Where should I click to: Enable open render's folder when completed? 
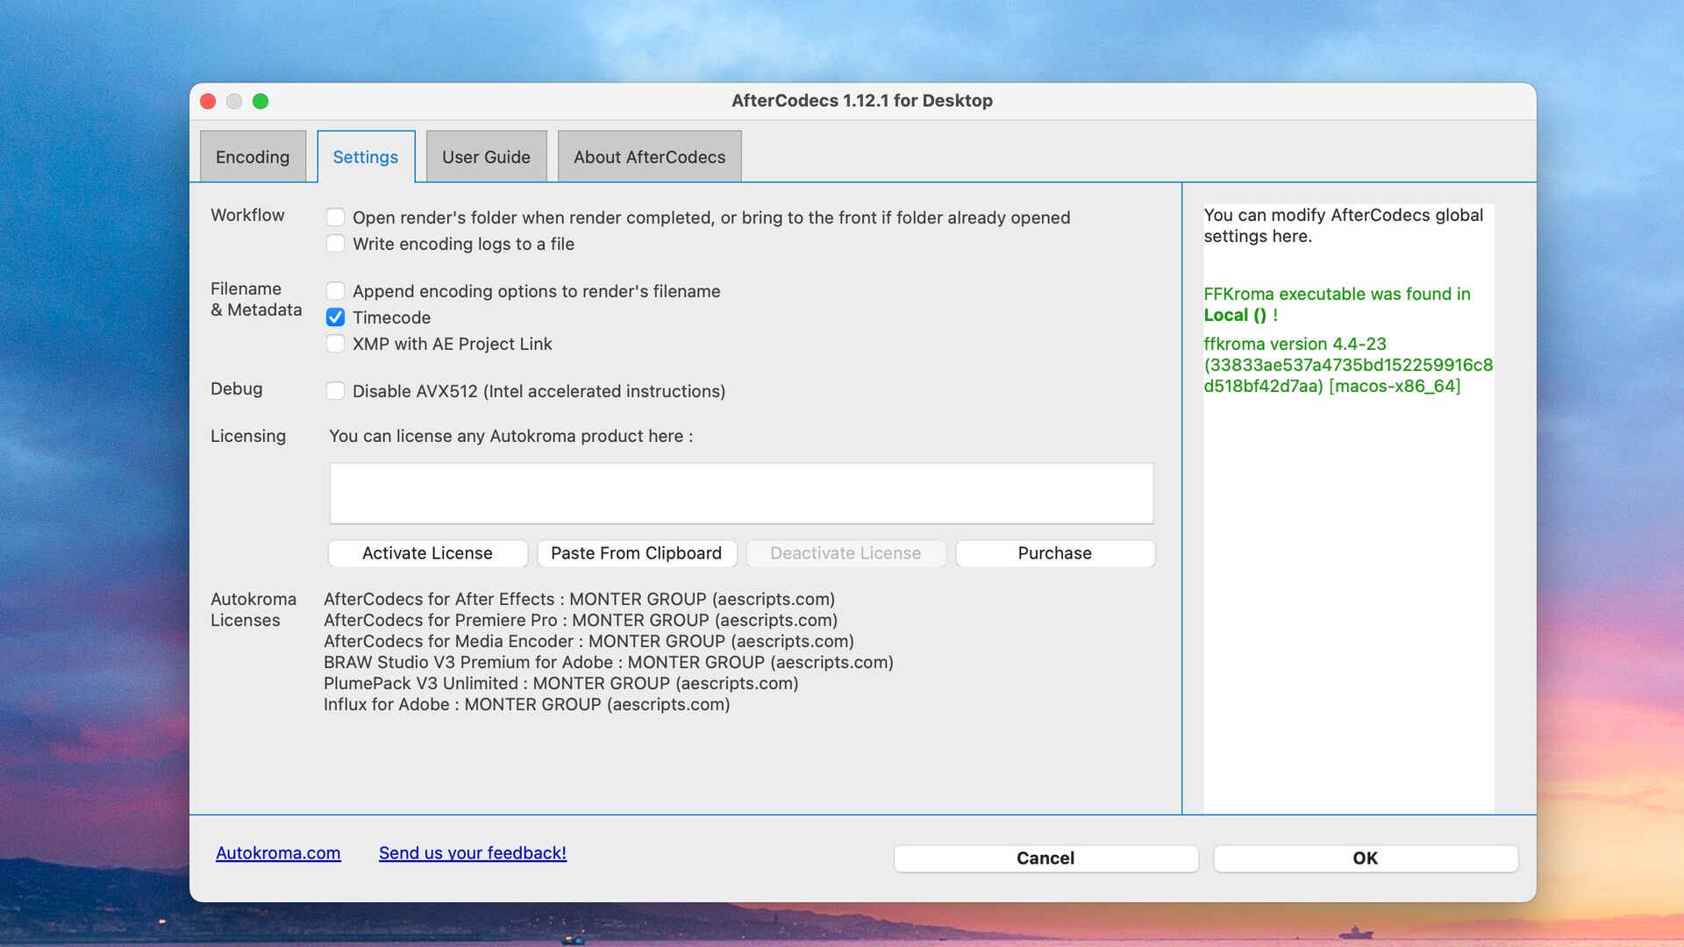(x=335, y=217)
